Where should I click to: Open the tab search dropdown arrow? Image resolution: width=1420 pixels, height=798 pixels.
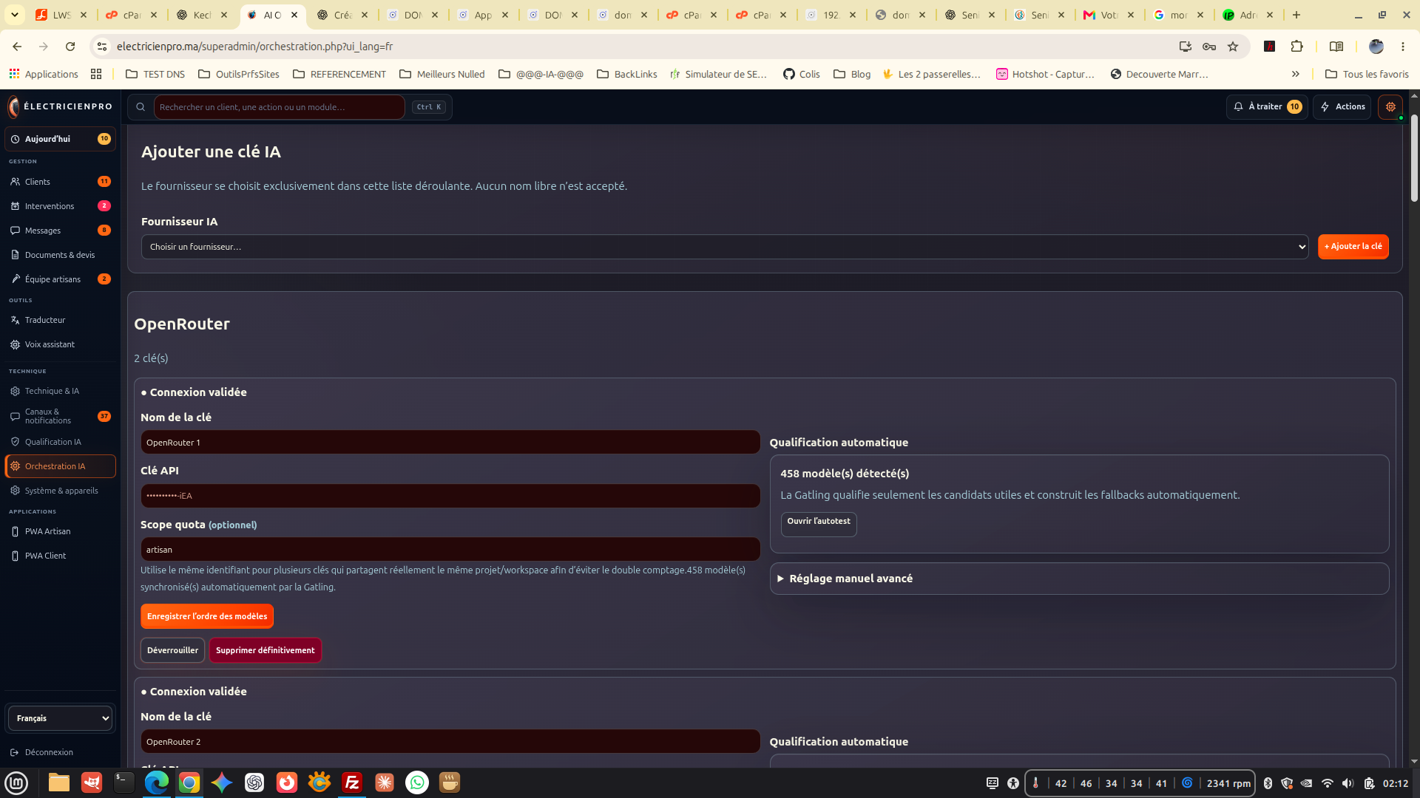click(15, 15)
